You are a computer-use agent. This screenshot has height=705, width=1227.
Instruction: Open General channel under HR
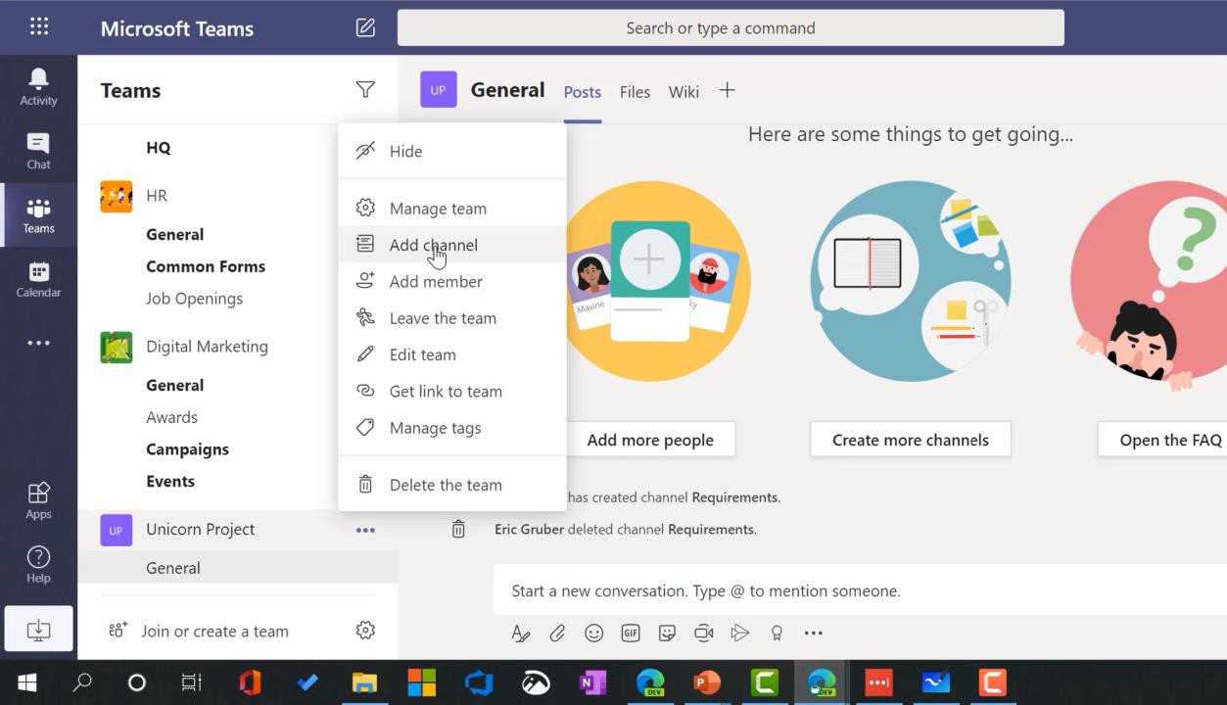[175, 235]
